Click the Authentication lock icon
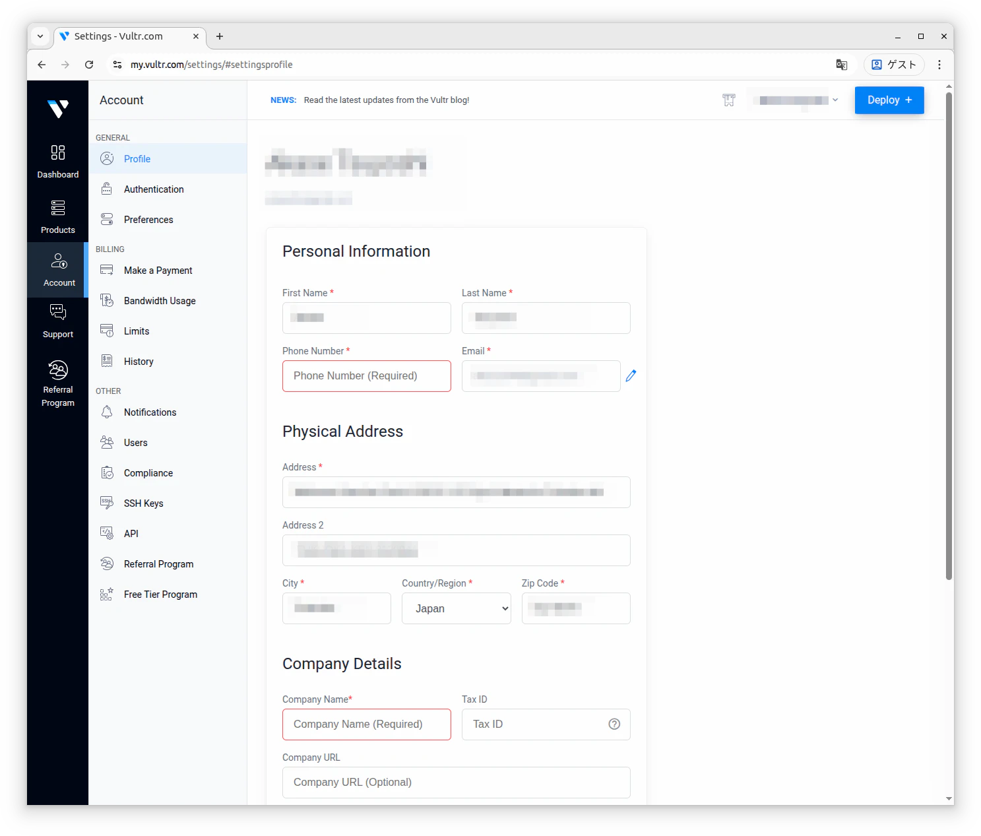981x836 pixels. 107,189
